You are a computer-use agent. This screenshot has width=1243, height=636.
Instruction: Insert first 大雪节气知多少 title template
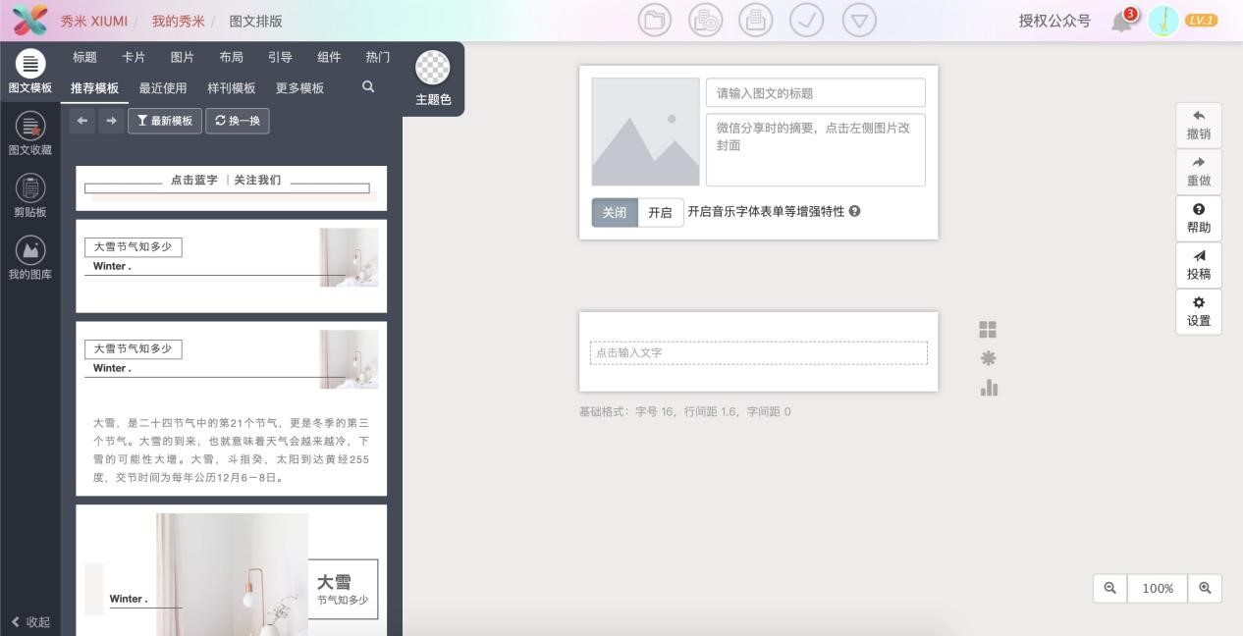(x=232, y=266)
